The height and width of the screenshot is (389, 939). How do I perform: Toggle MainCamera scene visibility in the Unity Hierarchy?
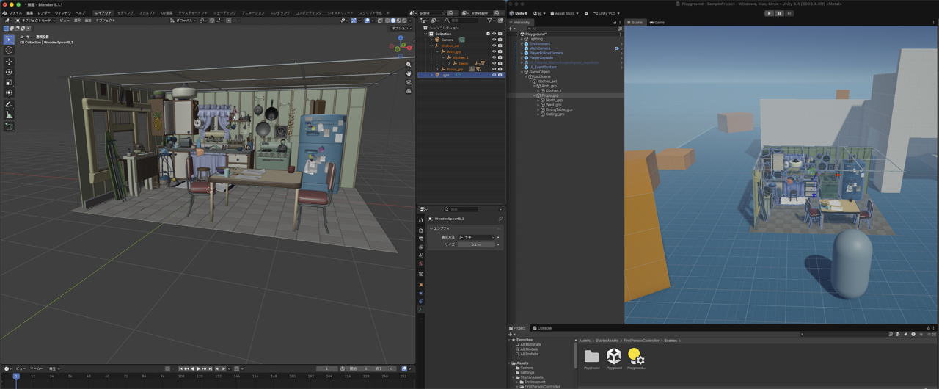pyautogui.click(x=616, y=48)
